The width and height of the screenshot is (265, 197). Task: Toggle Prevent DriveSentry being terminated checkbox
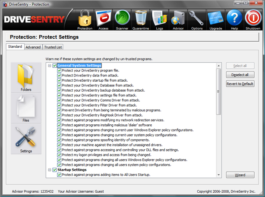[x=59, y=110]
